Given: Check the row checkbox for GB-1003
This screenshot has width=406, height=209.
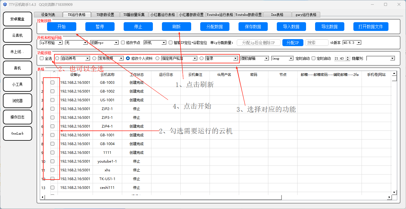Looking at the screenshot, I should click(x=52, y=83).
